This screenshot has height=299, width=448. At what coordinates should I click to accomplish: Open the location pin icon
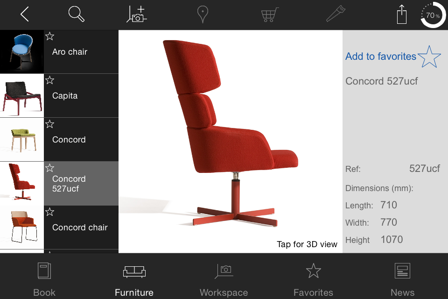[203, 14]
